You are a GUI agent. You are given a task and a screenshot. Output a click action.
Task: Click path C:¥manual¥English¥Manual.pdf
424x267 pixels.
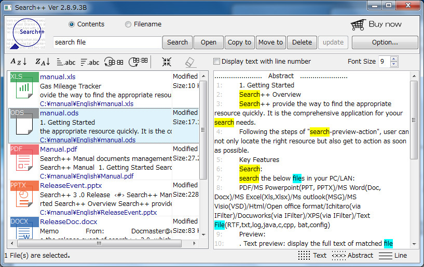(87, 176)
